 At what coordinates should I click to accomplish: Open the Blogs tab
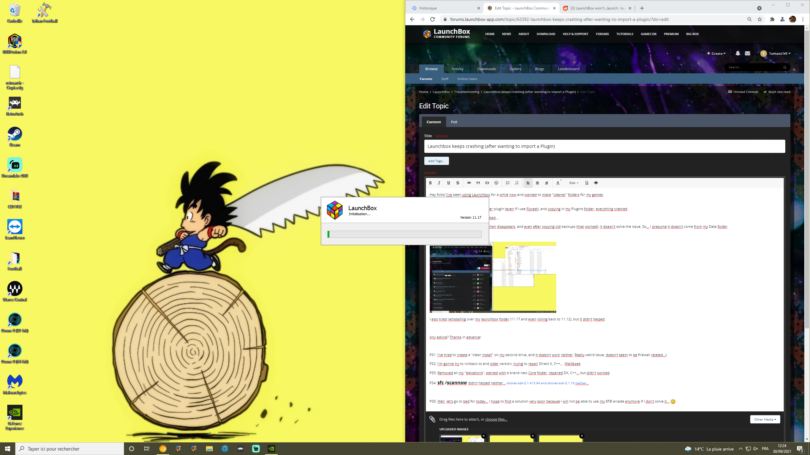[539, 69]
